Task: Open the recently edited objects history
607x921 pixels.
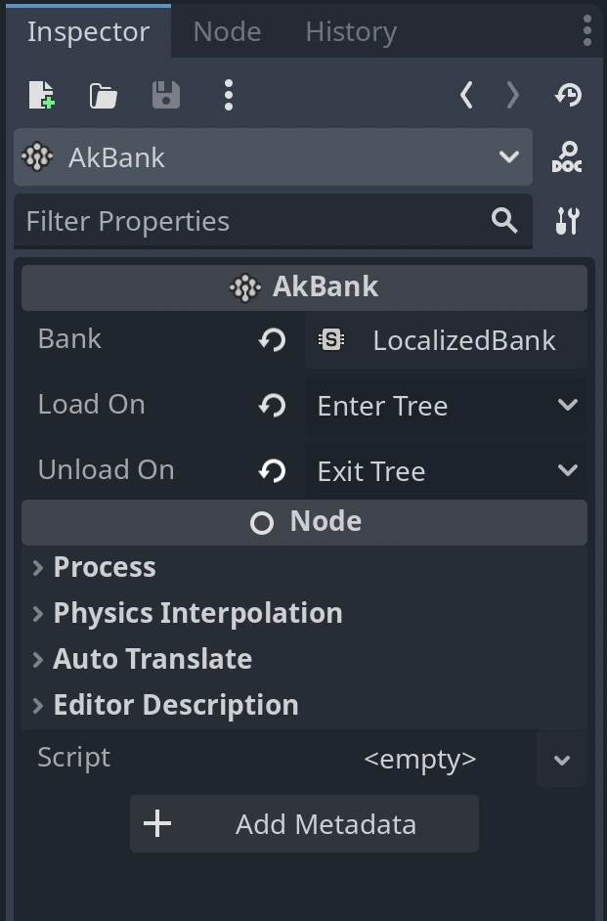Action: tap(568, 95)
